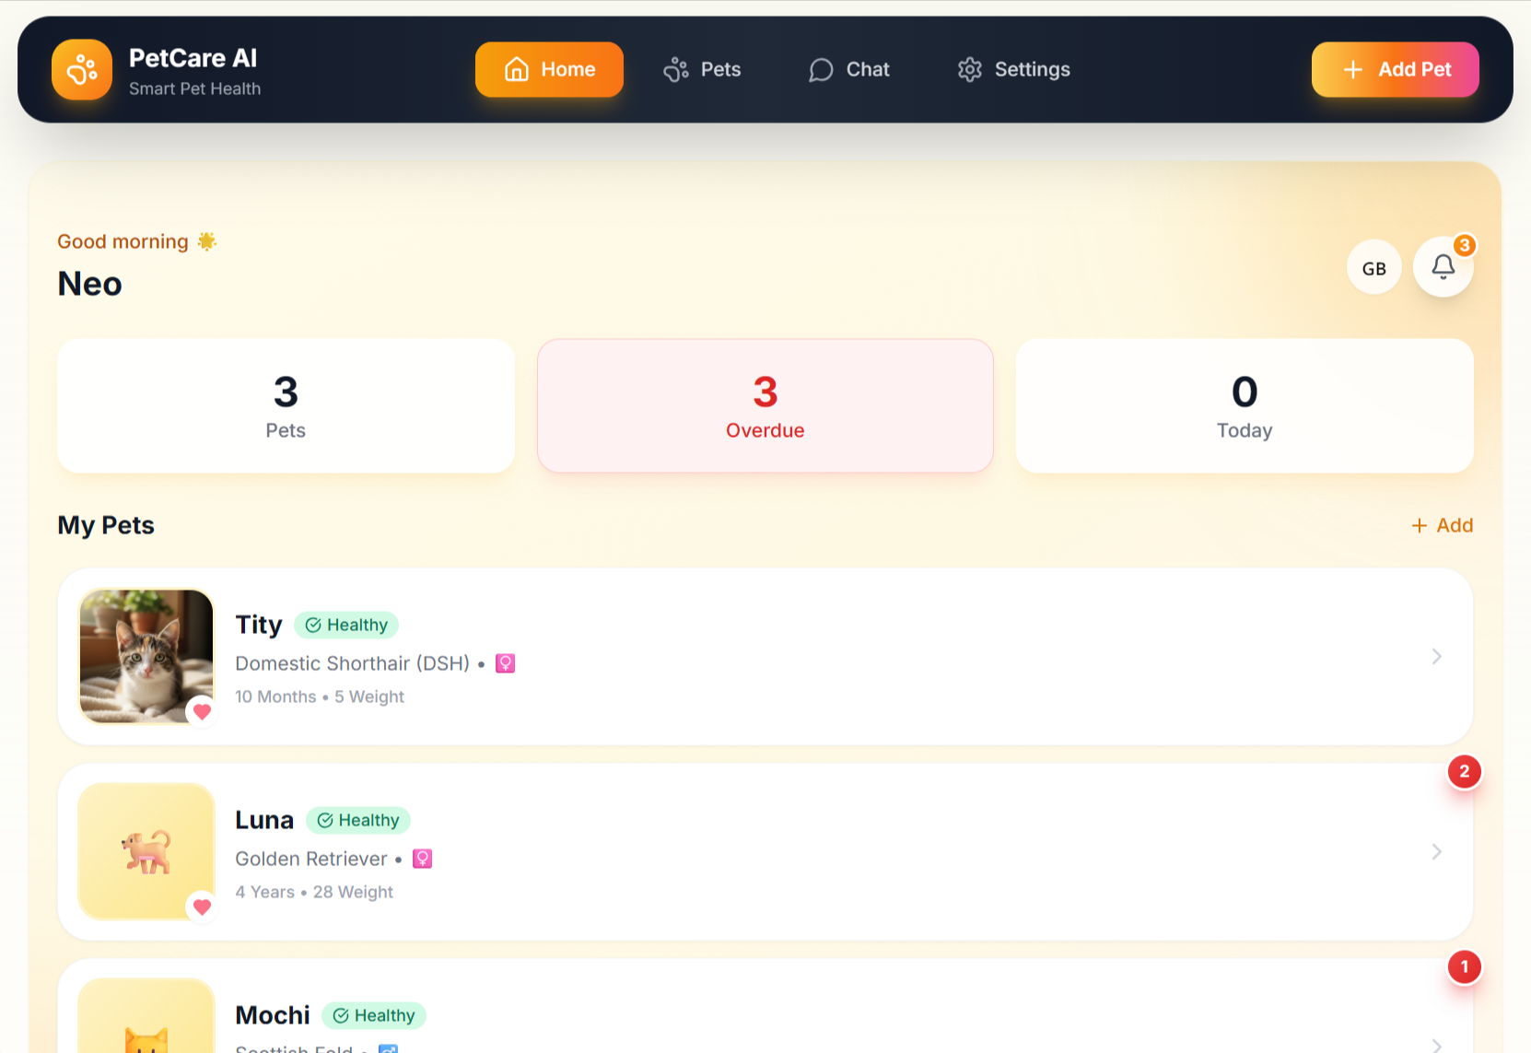The width and height of the screenshot is (1531, 1053).
Task: Click Tity's Healthy status badge
Action: pyautogui.click(x=346, y=625)
